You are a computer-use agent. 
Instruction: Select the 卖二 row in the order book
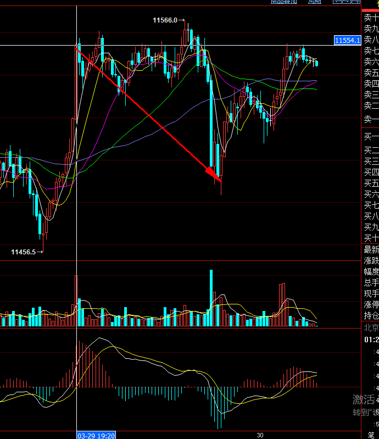371,105
